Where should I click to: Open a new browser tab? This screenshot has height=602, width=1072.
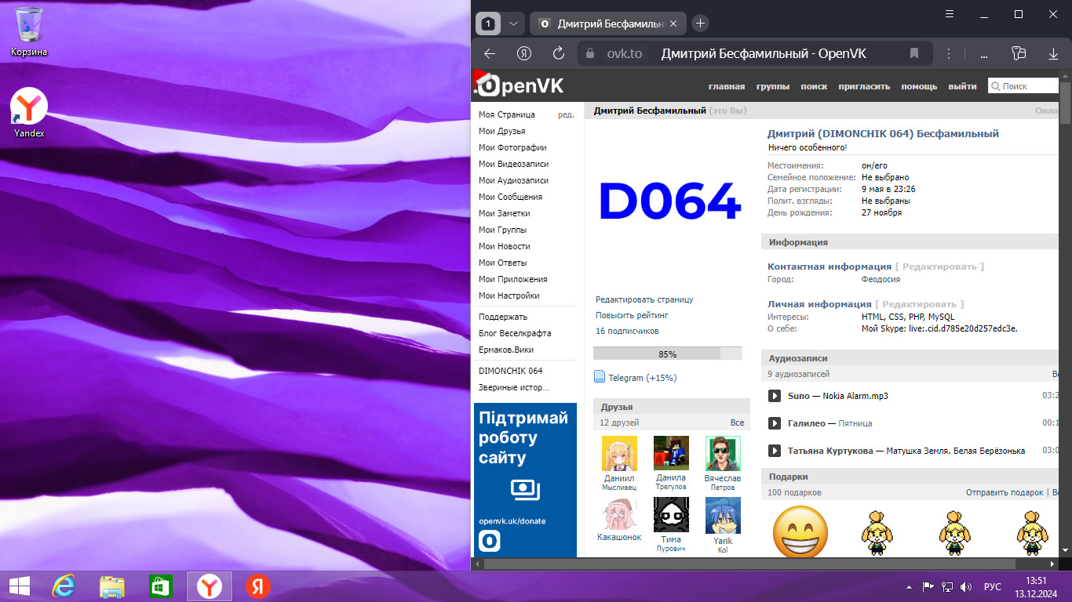click(x=701, y=24)
